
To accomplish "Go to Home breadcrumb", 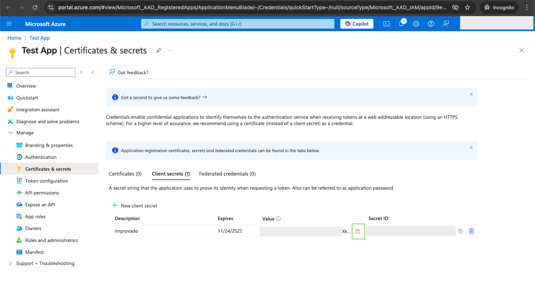I will pos(14,38).
